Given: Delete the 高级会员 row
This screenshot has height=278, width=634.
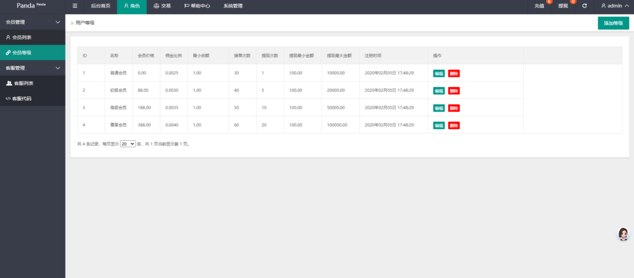Looking at the screenshot, I should point(454,108).
